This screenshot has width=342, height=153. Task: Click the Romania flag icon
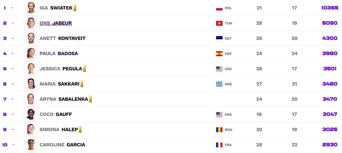coord(219,130)
